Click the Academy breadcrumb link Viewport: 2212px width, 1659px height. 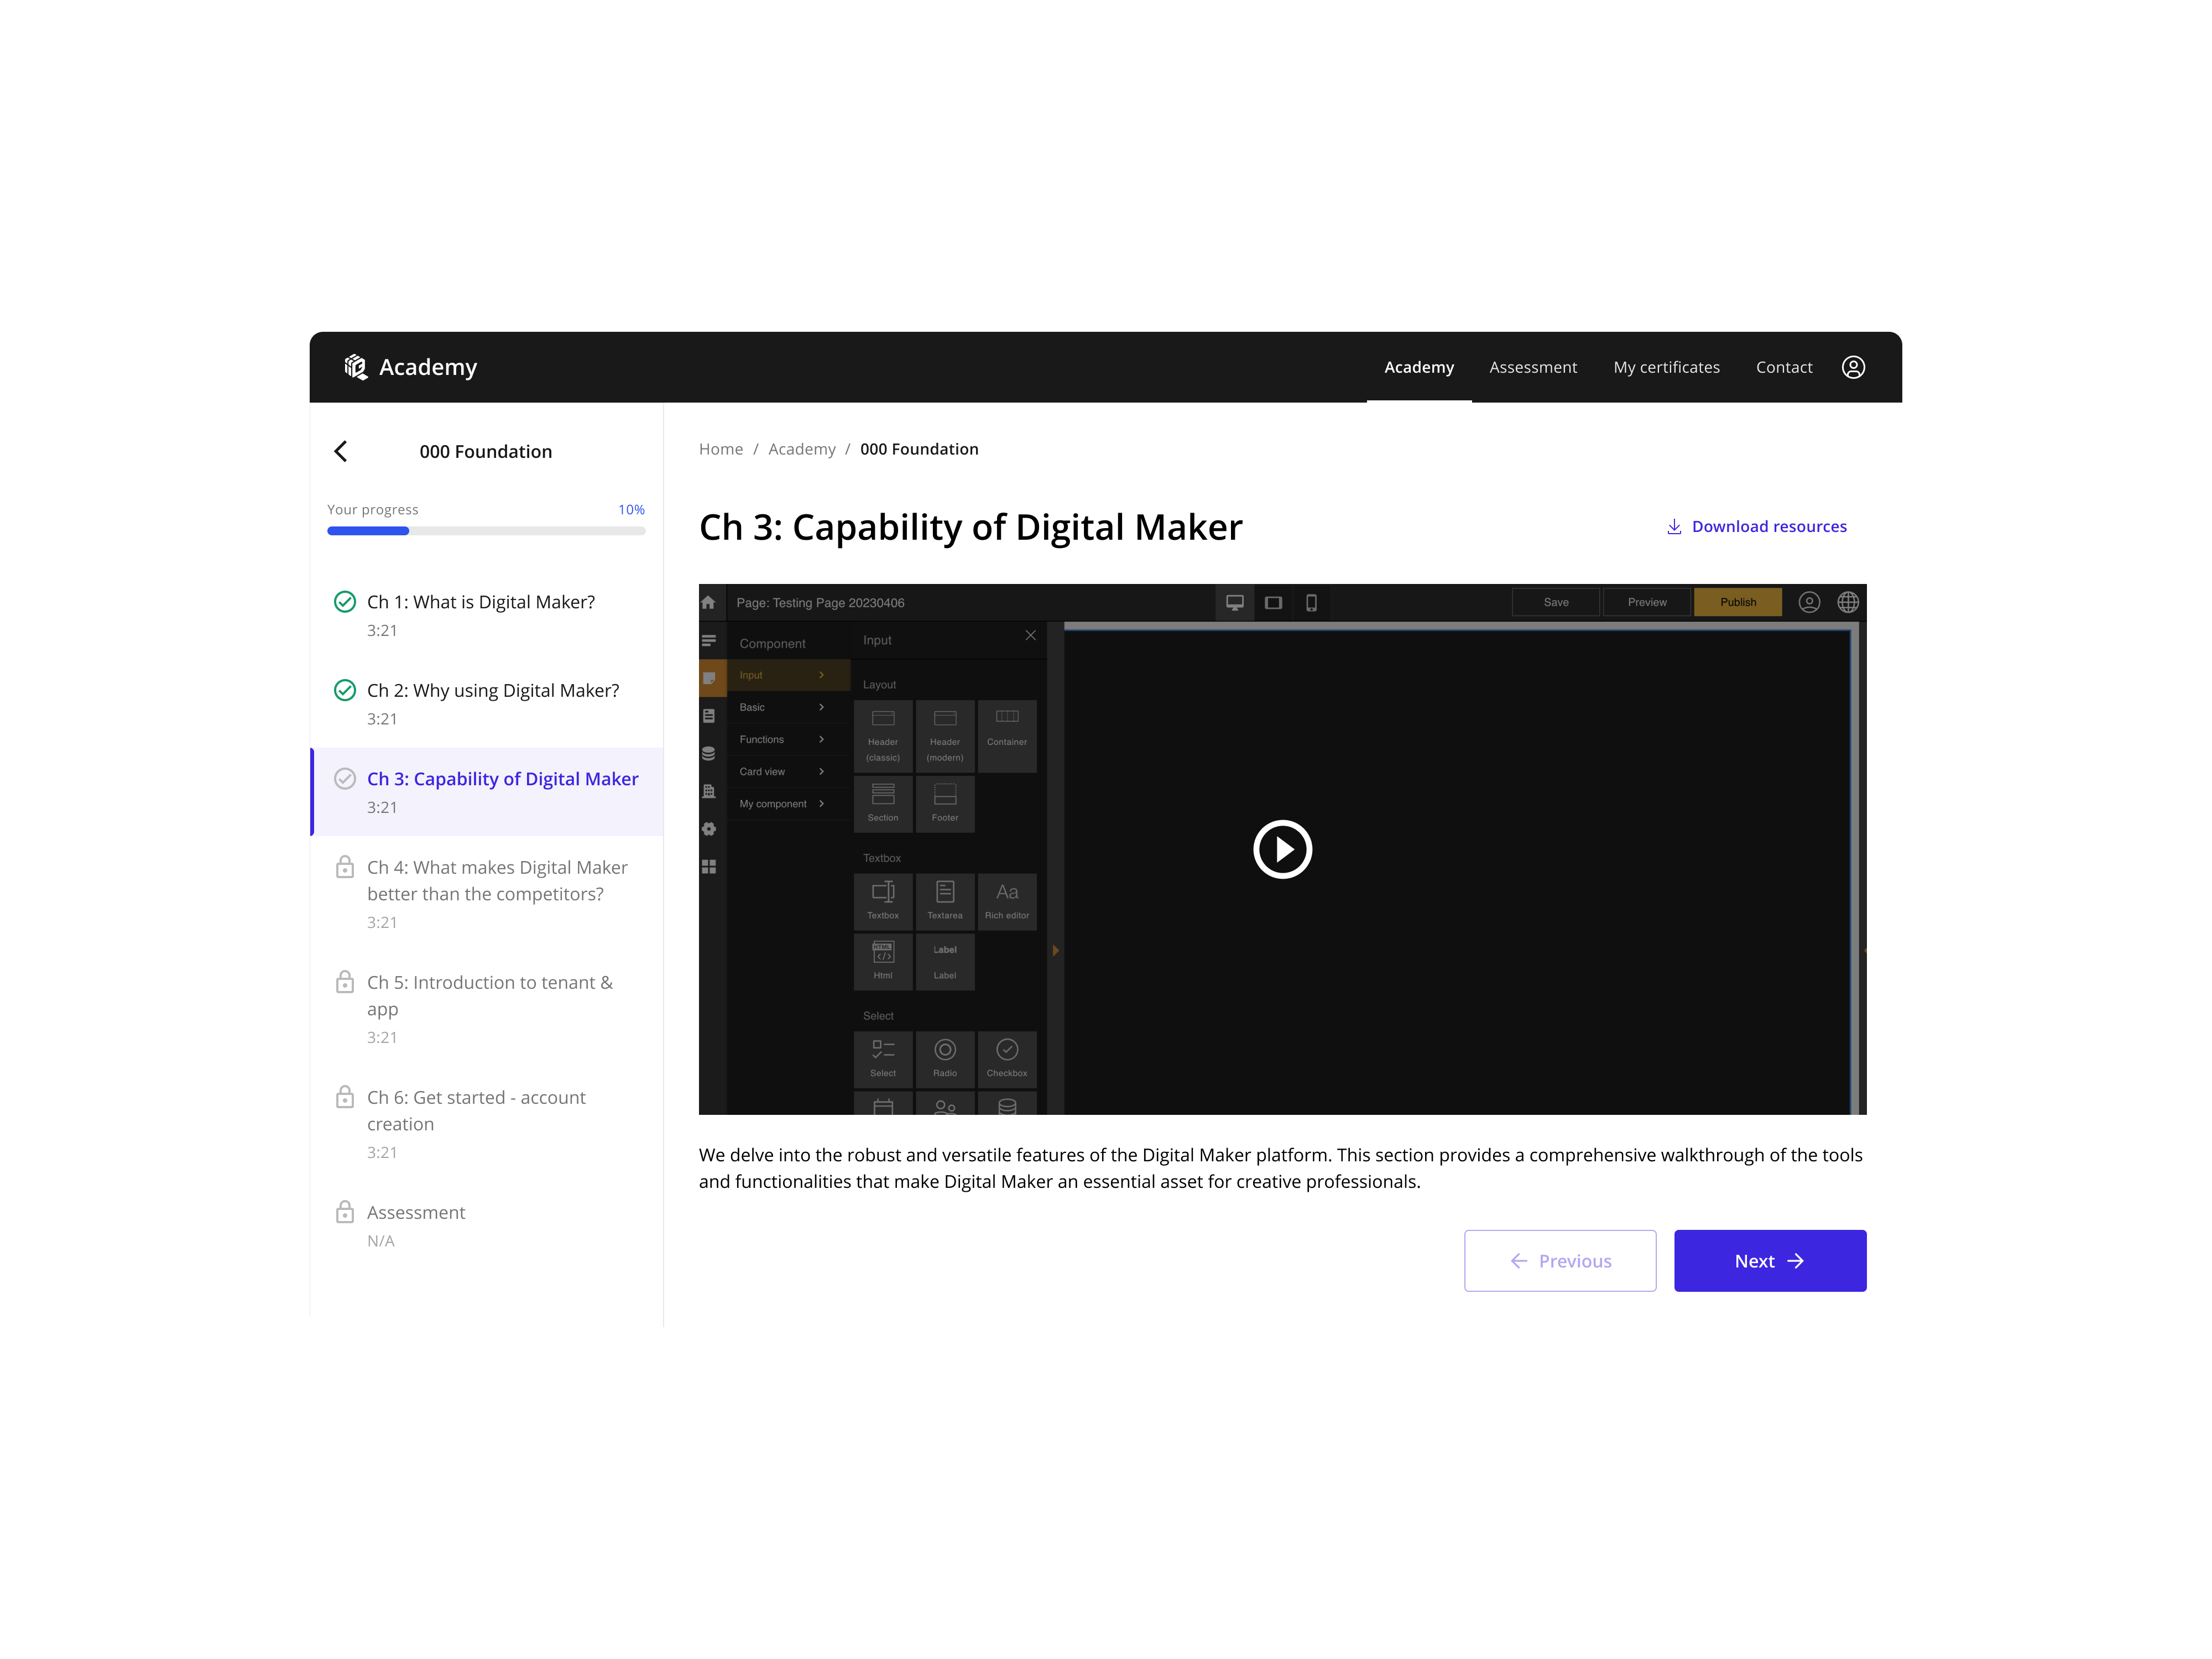click(802, 449)
